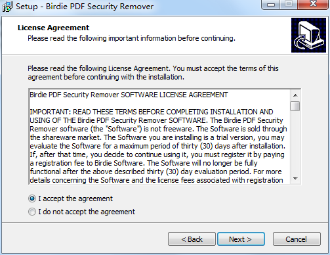Continue installation with the Next button
This screenshot has width=330, height=255.
tap(241, 239)
